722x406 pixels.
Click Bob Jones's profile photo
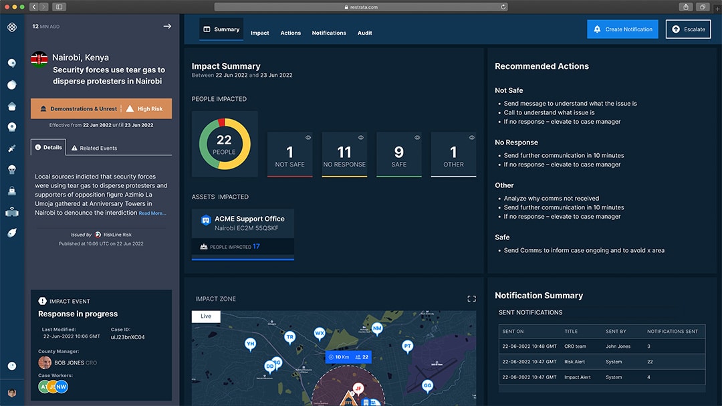coord(45,363)
